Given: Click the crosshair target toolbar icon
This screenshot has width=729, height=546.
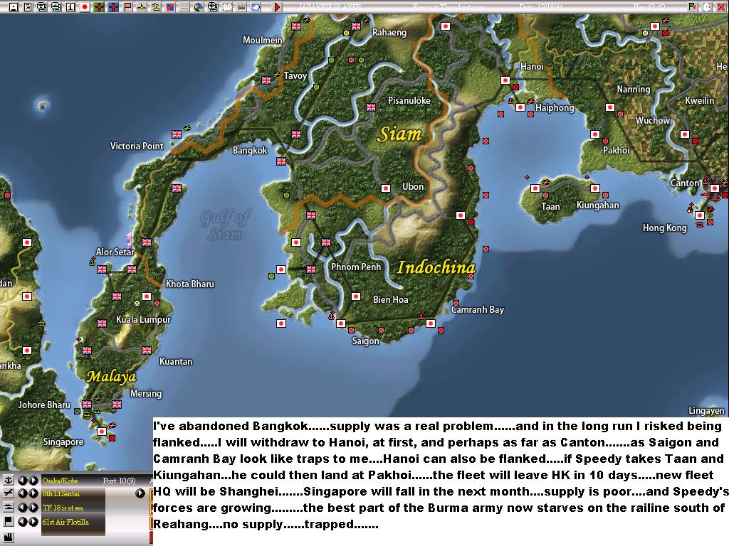Looking at the screenshot, I should (x=213, y=7).
